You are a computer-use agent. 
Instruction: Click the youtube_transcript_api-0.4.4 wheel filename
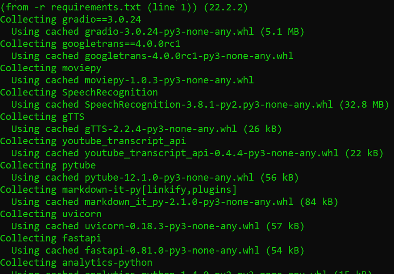pyautogui.click(x=212, y=153)
